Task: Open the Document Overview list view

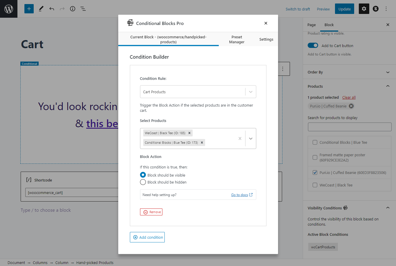Action: pos(83,9)
